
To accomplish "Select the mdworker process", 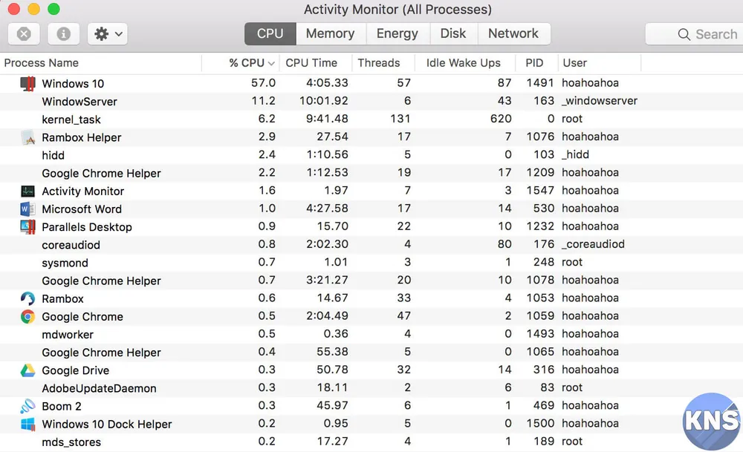I will pos(371,335).
